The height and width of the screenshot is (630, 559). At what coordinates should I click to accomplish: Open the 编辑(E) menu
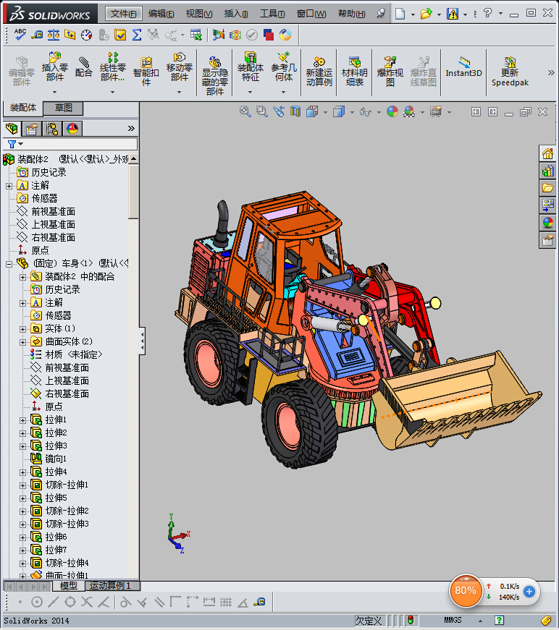(x=161, y=14)
